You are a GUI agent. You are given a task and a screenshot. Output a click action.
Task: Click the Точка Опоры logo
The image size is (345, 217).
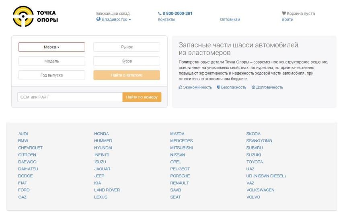pyautogui.click(x=35, y=16)
